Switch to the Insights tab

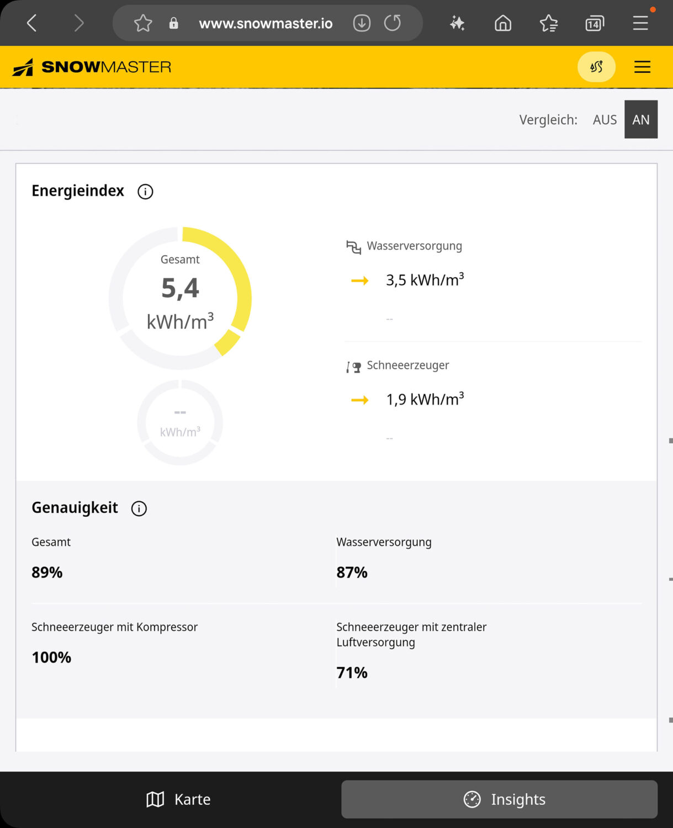tap(500, 799)
